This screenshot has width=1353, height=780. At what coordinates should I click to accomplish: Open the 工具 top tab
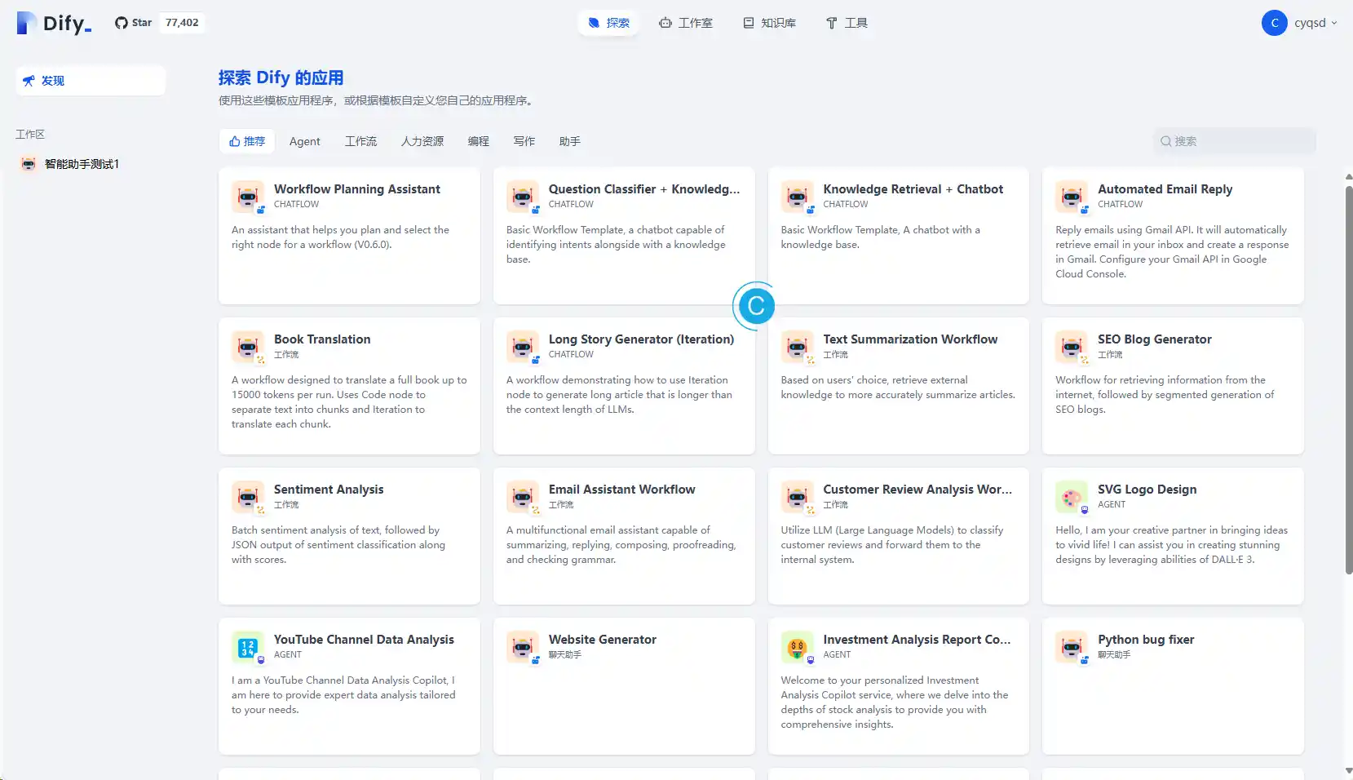847,23
